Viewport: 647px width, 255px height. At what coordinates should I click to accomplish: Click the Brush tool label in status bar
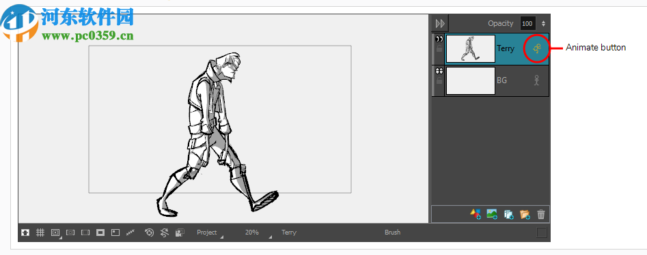pyautogui.click(x=392, y=232)
